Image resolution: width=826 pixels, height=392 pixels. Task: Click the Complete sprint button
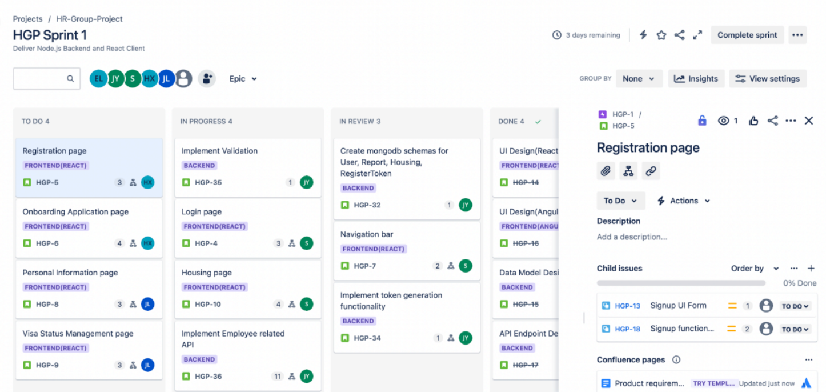(x=747, y=35)
